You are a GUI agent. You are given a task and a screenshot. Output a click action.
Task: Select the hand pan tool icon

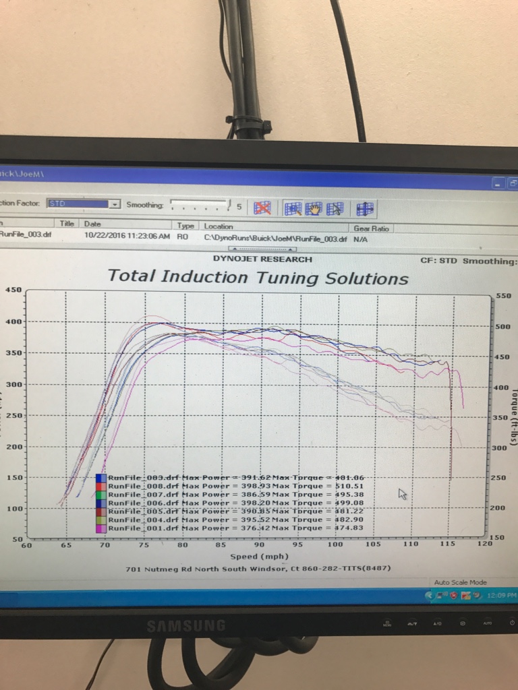314,208
